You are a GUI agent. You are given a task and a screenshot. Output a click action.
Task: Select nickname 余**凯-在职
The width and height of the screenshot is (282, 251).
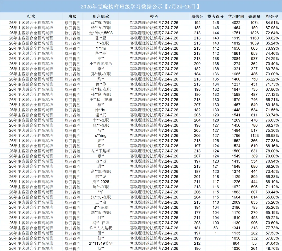(101, 172)
